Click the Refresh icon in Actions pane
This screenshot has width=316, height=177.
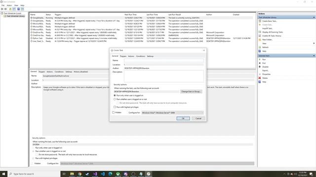point(260,47)
